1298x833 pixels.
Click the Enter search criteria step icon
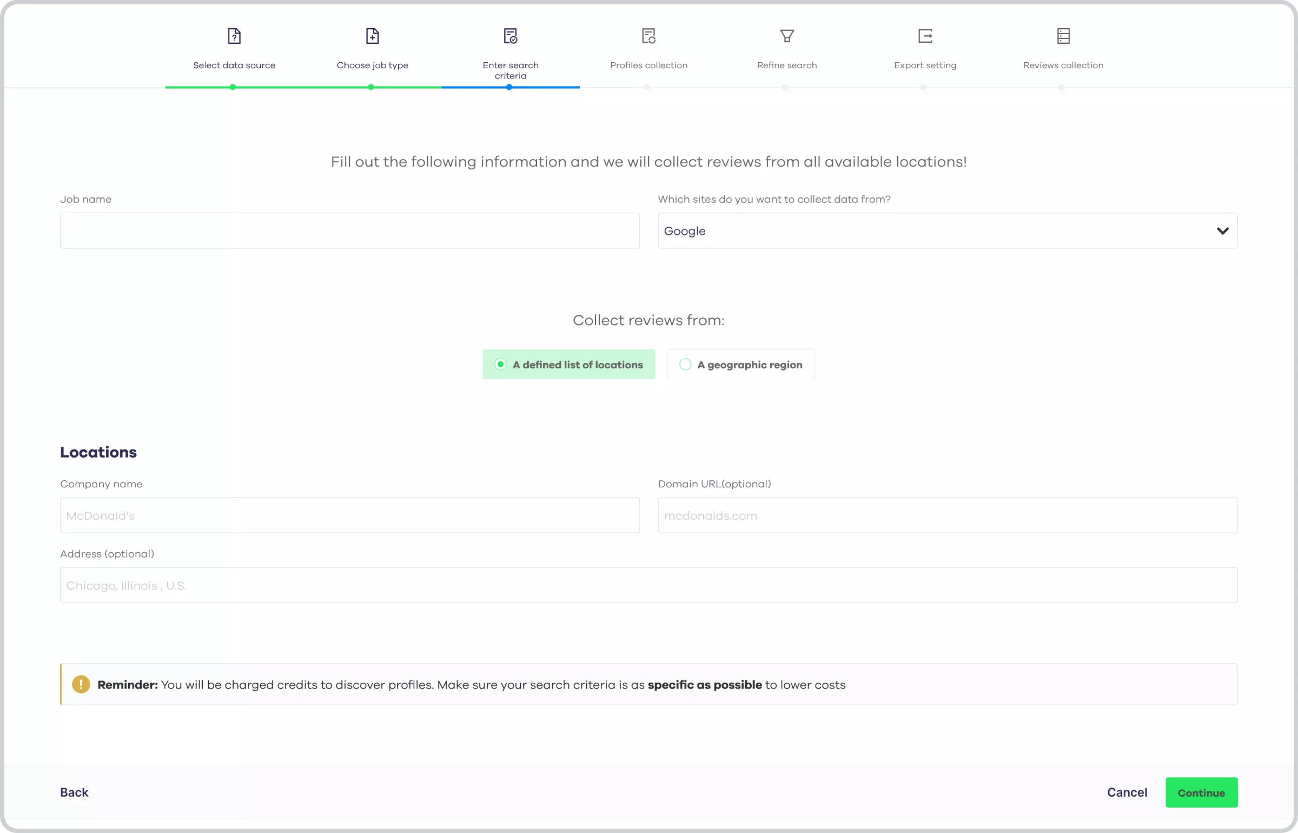pyautogui.click(x=510, y=36)
